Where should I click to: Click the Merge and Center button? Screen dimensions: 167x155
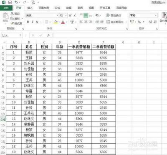click(x=115, y=22)
